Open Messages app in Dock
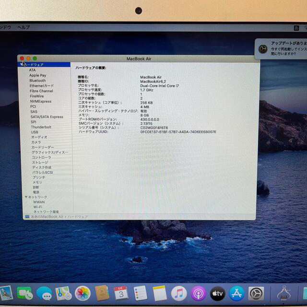The height and width of the screenshot is (307, 307). (44, 293)
